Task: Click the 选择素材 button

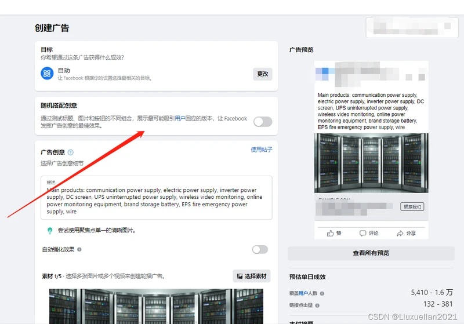Action: (x=252, y=276)
